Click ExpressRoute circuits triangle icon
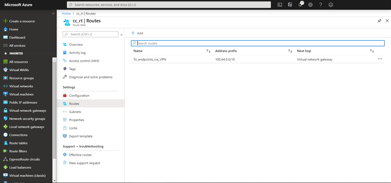Screen dimensions: 391x183 click(5, 159)
